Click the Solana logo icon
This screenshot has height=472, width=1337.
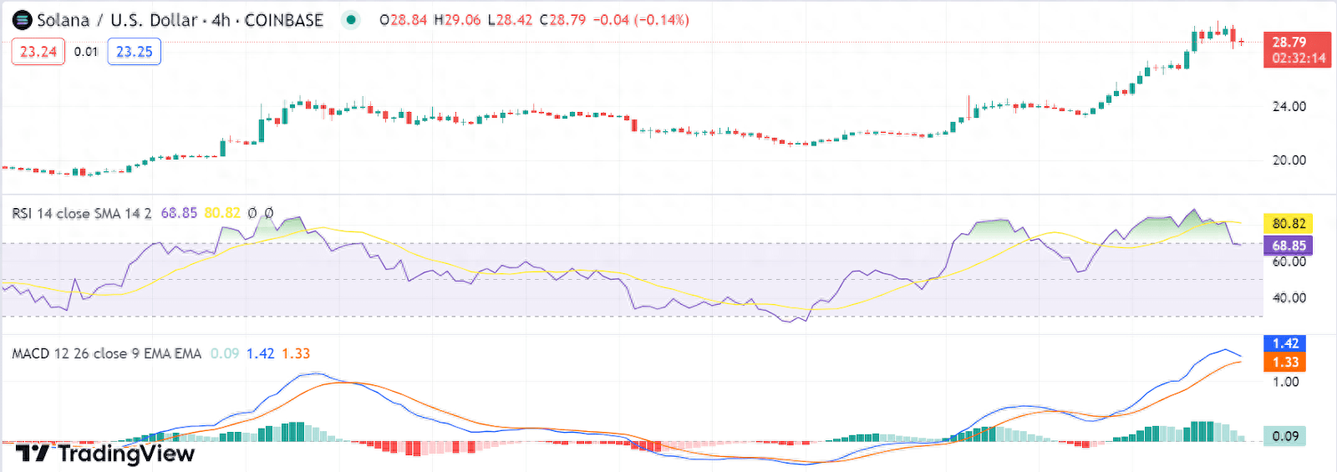click(x=23, y=20)
